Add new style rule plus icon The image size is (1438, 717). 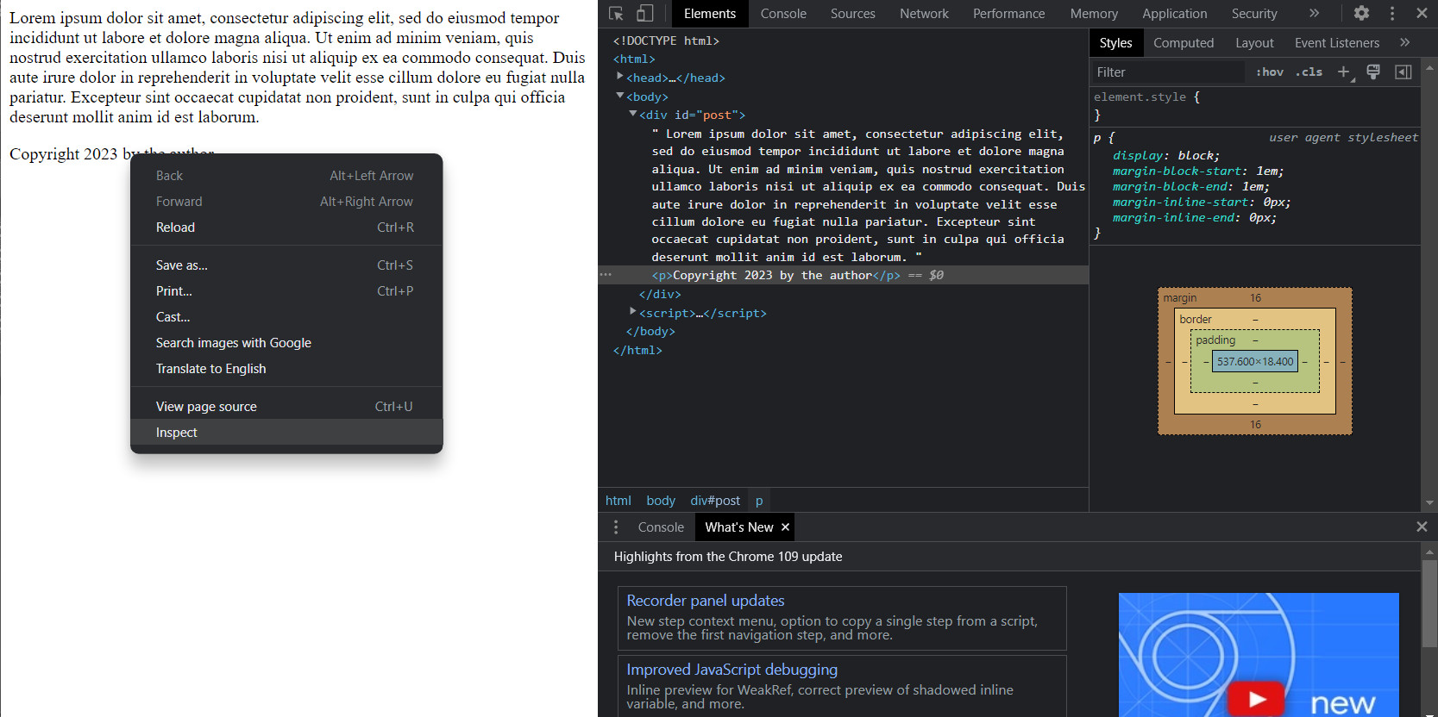[1345, 72]
